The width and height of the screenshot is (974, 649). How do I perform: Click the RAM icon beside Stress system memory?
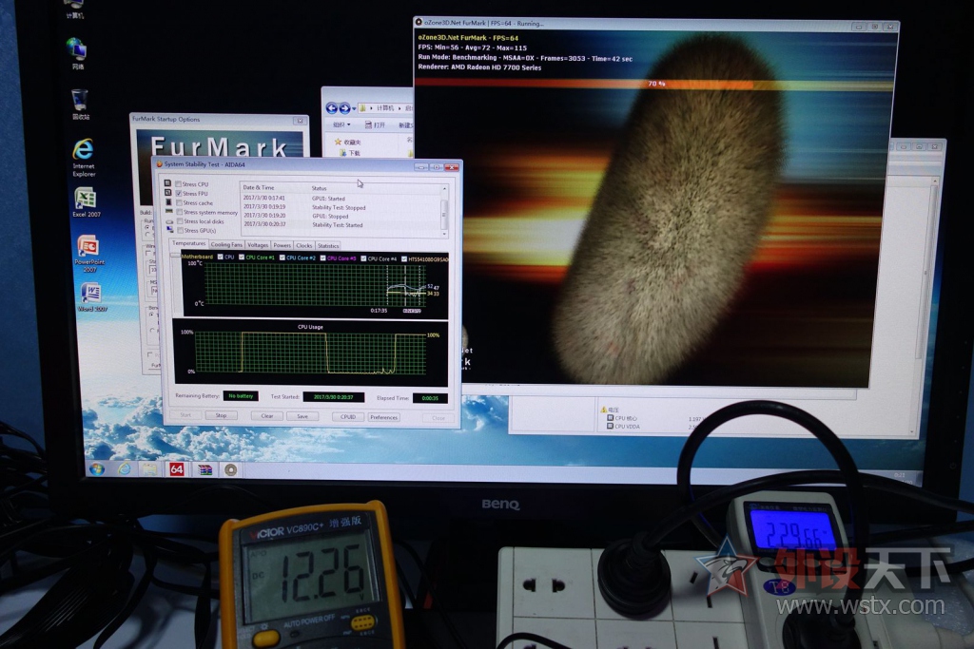pyautogui.click(x=169, y=212)
